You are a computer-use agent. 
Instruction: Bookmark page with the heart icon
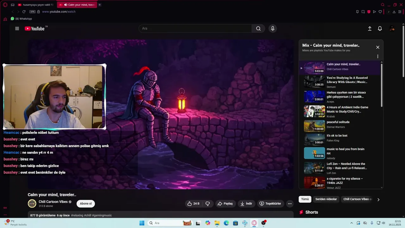point(380,12)
